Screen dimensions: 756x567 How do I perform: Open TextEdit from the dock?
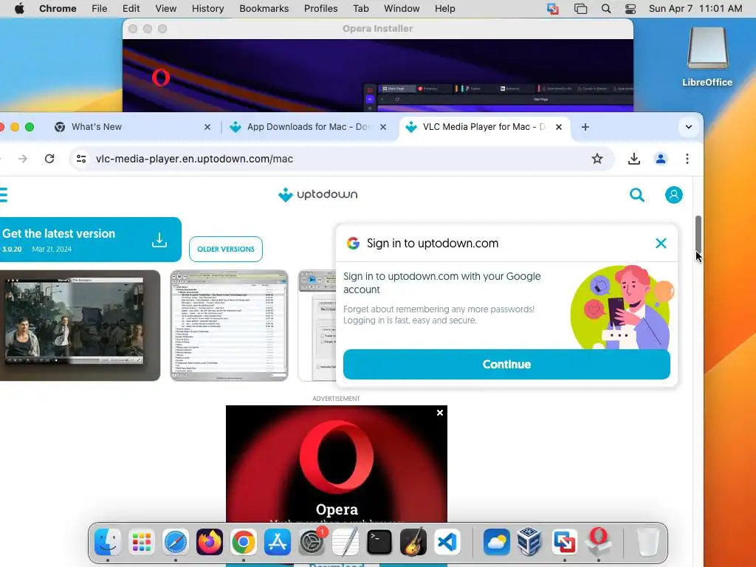346,542
